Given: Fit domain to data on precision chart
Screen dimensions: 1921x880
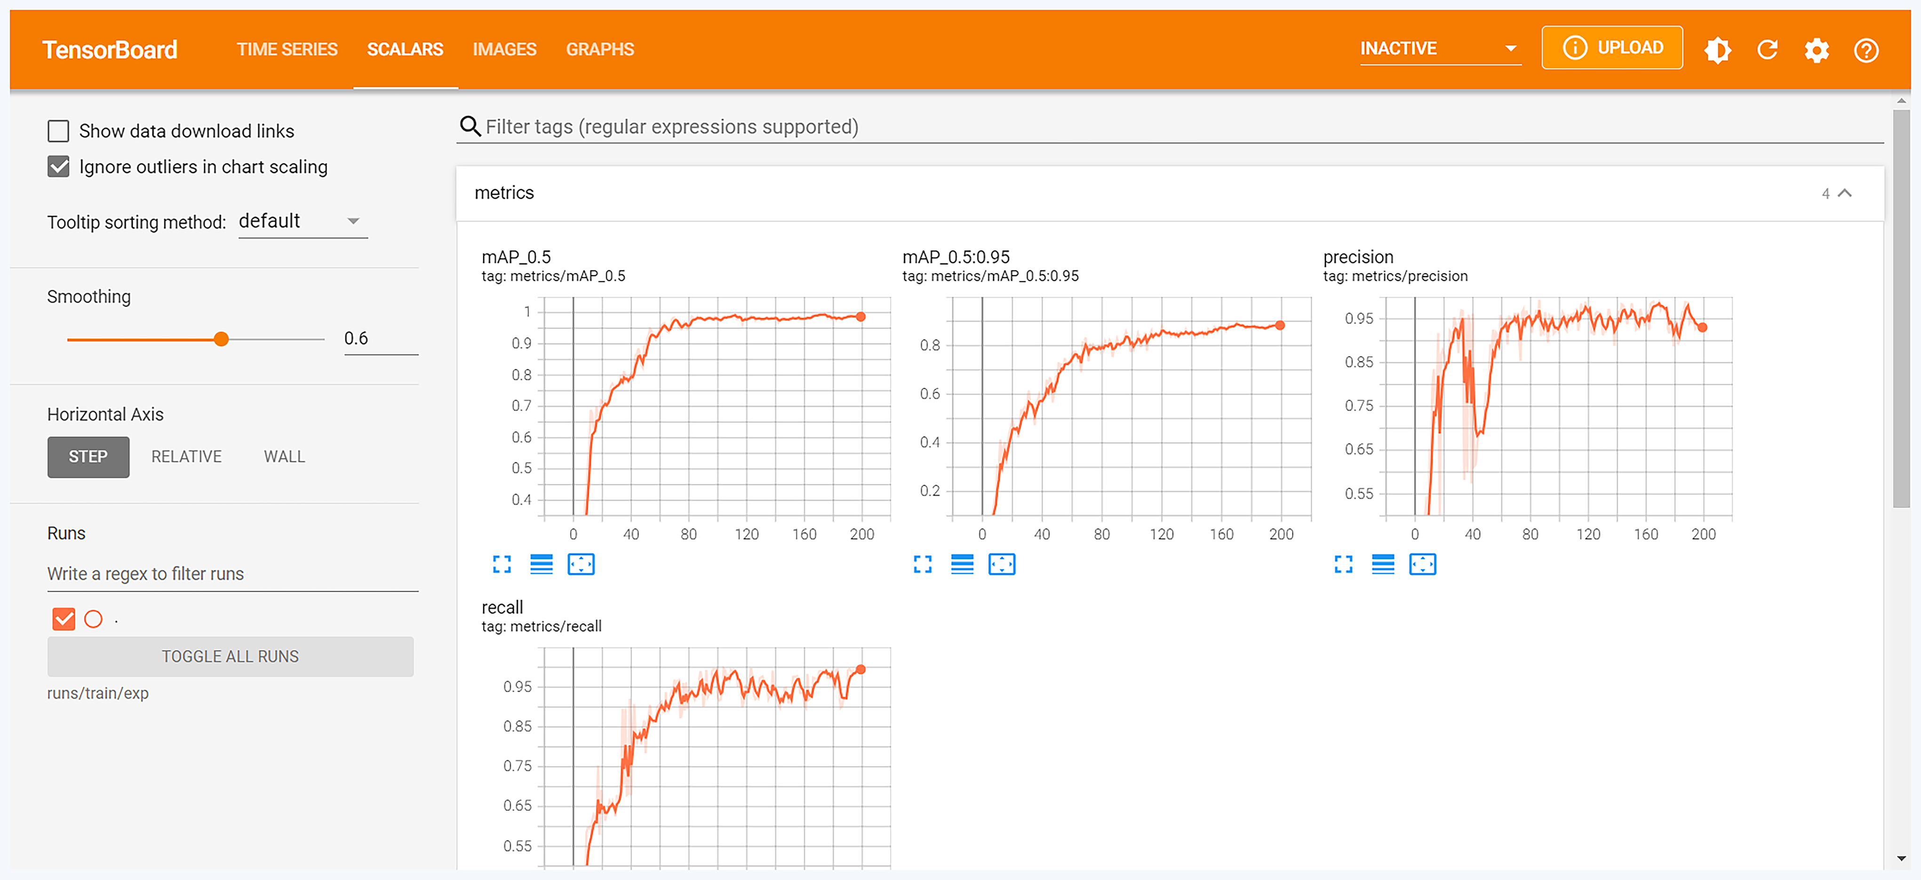Looking at the screenshot, I should pos(1422,564).
